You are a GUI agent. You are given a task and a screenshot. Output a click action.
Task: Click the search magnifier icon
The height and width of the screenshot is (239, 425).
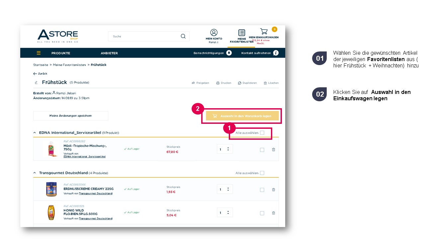[x=183, y=36]
